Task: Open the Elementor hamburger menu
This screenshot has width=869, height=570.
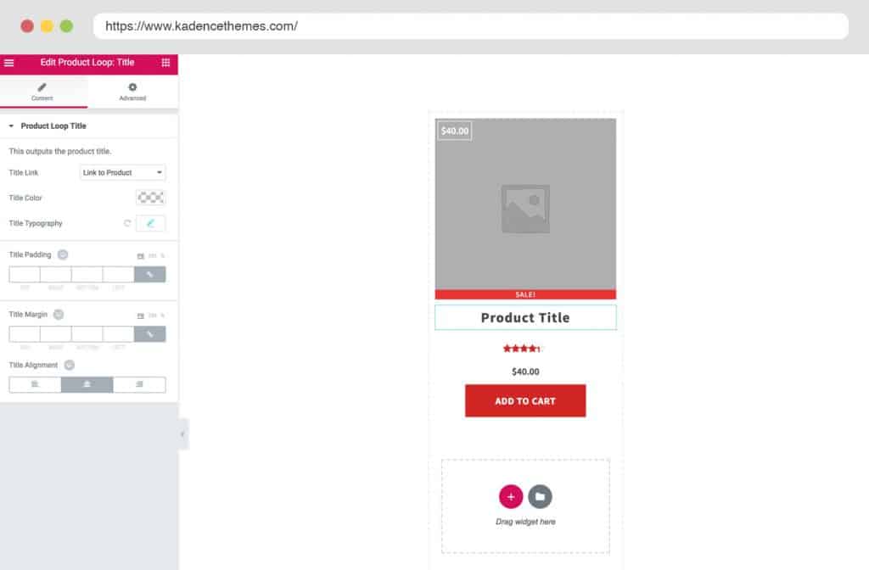Action: [9, 63]
